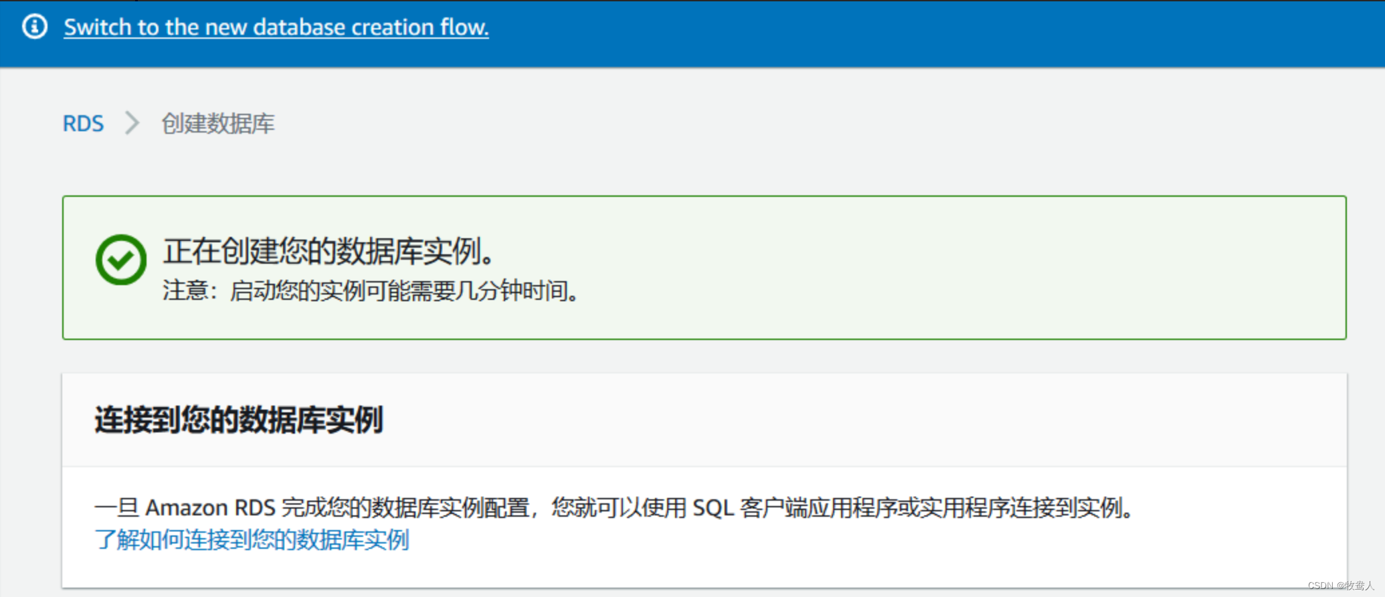Screen dimensions: 1385x597
Task: Click empty space inside green success alert
Action: click(937, 268)
